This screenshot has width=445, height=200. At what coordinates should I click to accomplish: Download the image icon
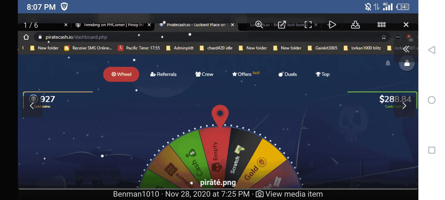(x=355, y=24)
